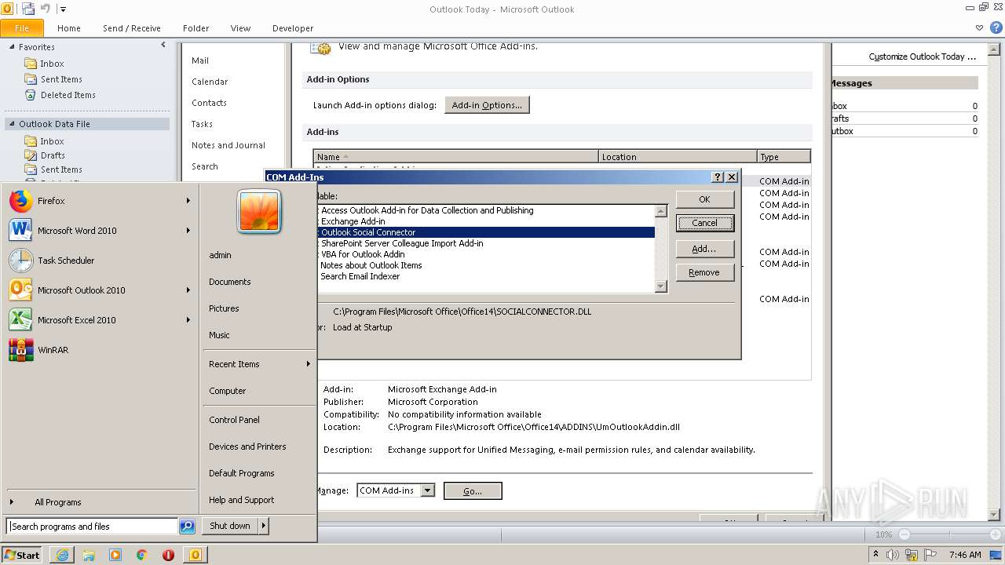Switch to the Send / Receive tab

point(132,28)
